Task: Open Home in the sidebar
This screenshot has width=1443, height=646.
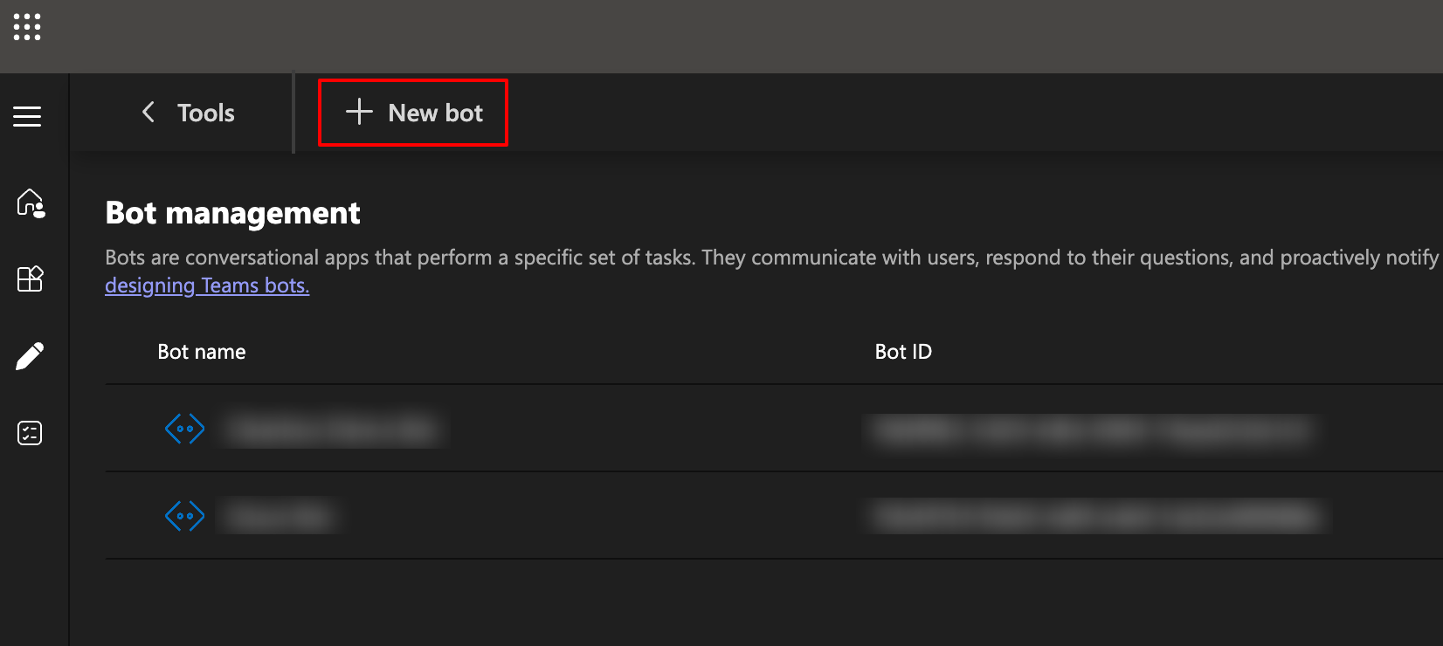Action: tap(31, 203)
